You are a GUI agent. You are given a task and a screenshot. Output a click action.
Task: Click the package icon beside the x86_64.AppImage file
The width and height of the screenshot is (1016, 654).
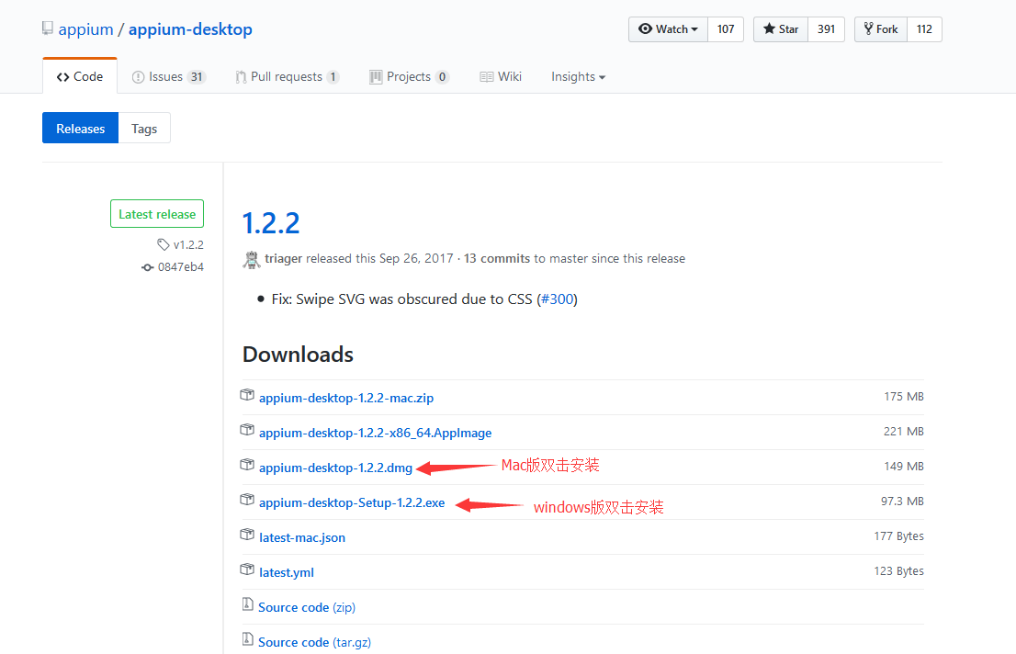click(247, 430)
